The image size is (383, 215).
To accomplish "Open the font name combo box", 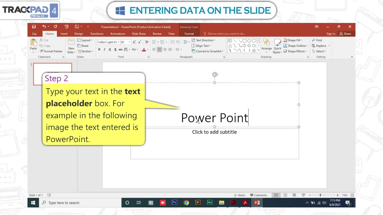I will [x=108, y=42].
